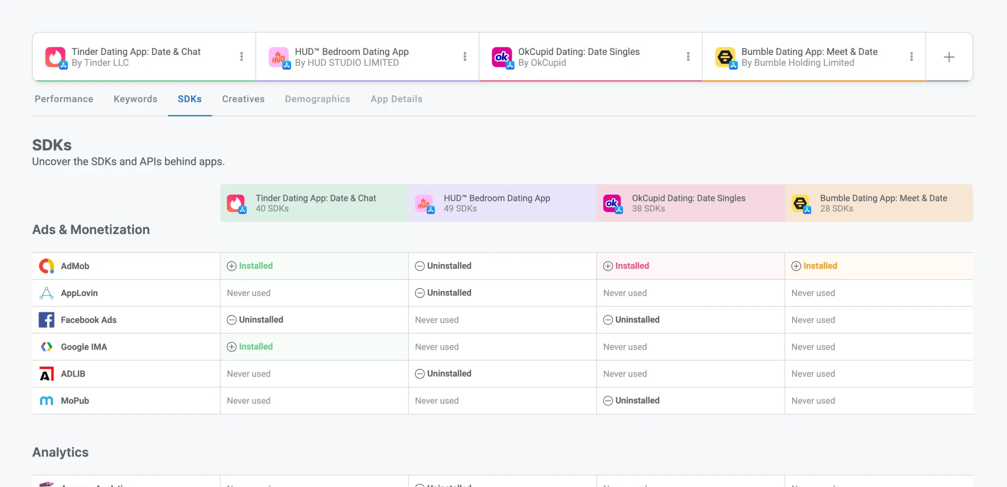Click the MoPub logo icon

(x=47, y=401)
